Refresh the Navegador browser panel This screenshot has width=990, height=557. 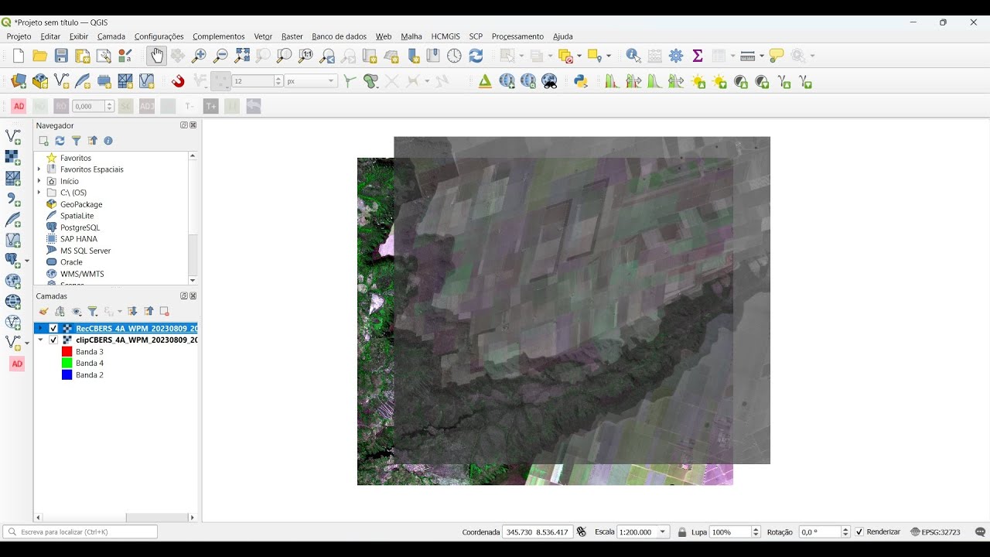(x=60, y=141)
